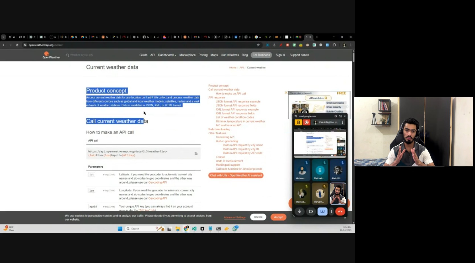This screenshot has height=263, width=475.
Task: Toggle microphone in the Meet popup
Action: (299, 211)
